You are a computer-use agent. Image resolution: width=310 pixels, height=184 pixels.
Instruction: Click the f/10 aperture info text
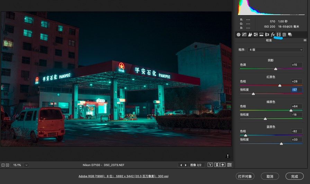[273, 21]
